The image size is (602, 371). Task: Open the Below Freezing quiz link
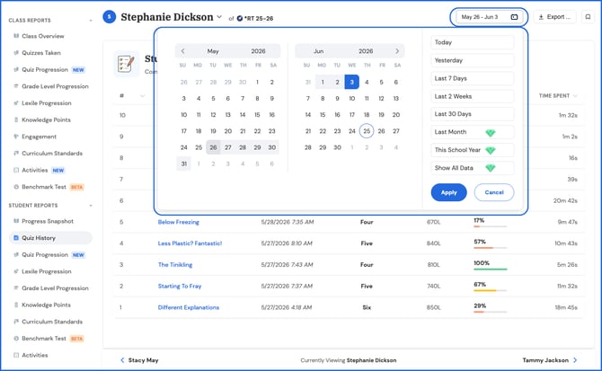point(179,222)
